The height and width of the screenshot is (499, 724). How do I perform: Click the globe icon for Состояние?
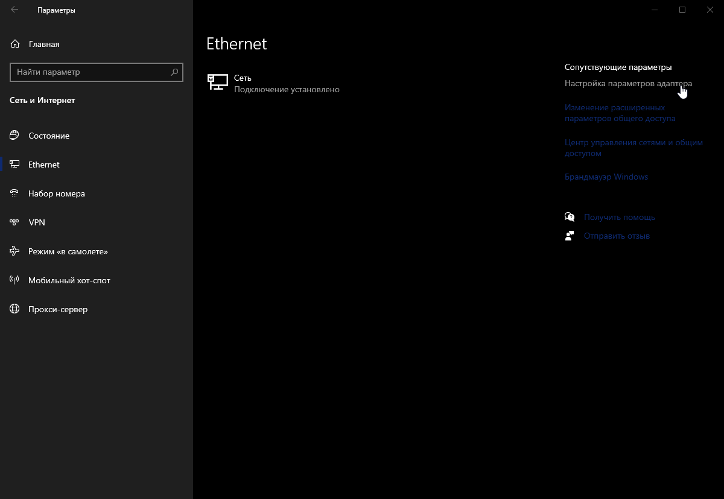15,136
